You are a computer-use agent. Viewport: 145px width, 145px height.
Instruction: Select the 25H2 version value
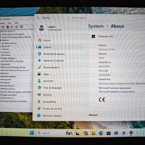(101, 58)
